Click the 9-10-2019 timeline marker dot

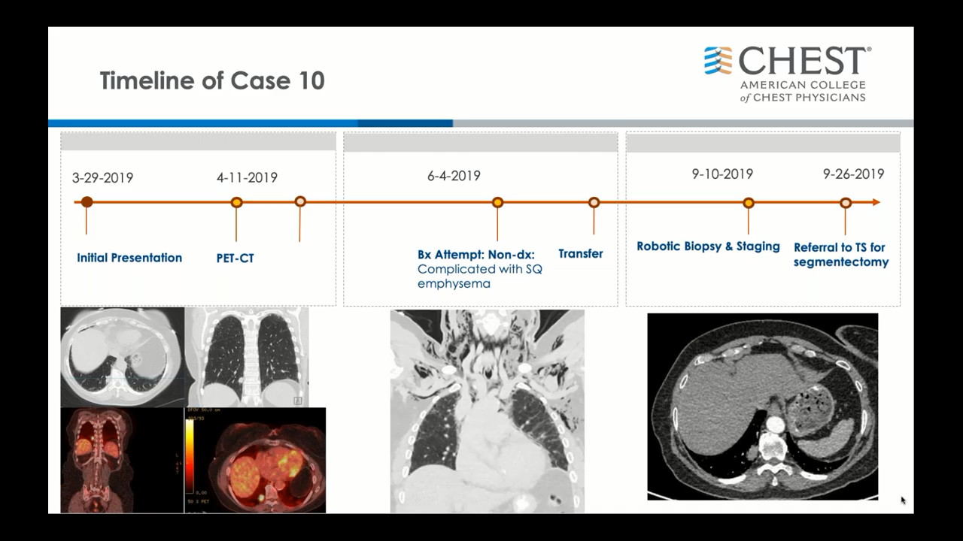pos(748,202)
